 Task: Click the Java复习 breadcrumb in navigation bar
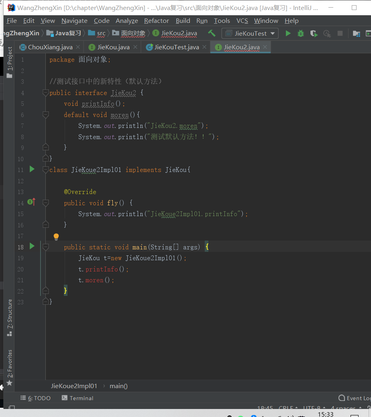coord(64,33)
